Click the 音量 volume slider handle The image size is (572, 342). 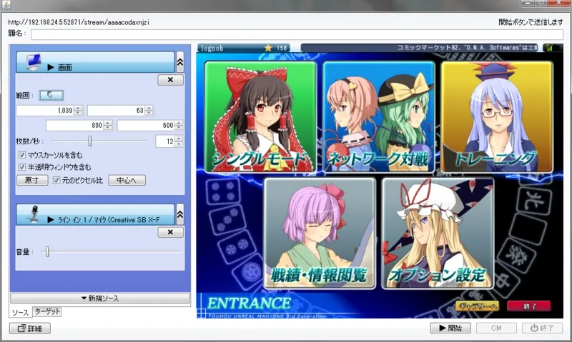coord(47,251)
